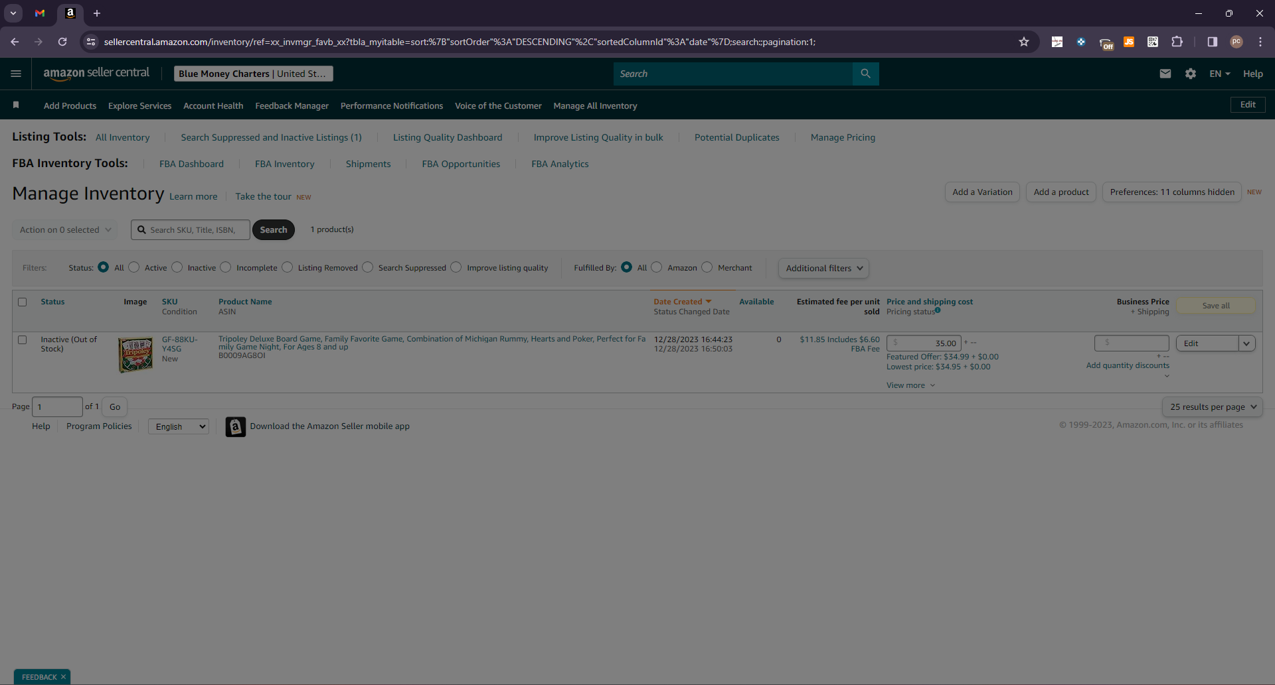Image resolution: width=1275 pixels, height=685 pixels.
Task: Reload the page
Action: (x=62, y=42)
